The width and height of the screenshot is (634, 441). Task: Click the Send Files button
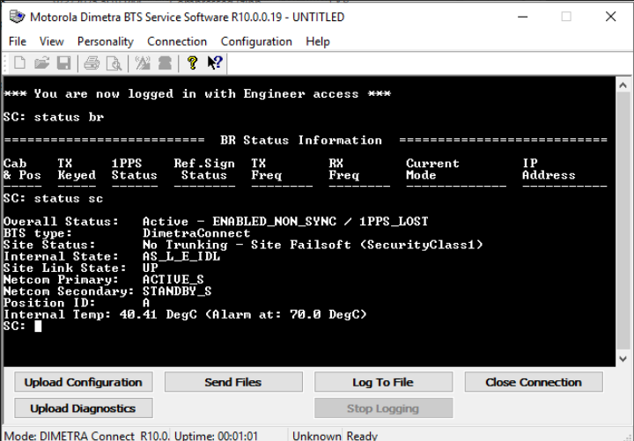233,382
